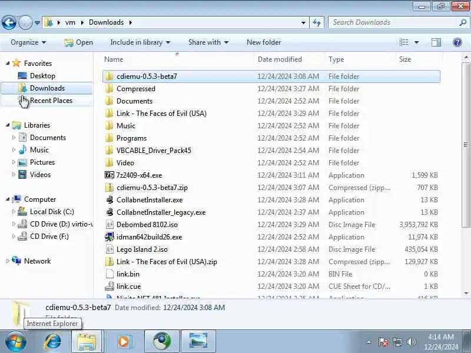Click the Documents folder name in file list
The height and width of the screenshot is (353, 471).
click(134, 101)
